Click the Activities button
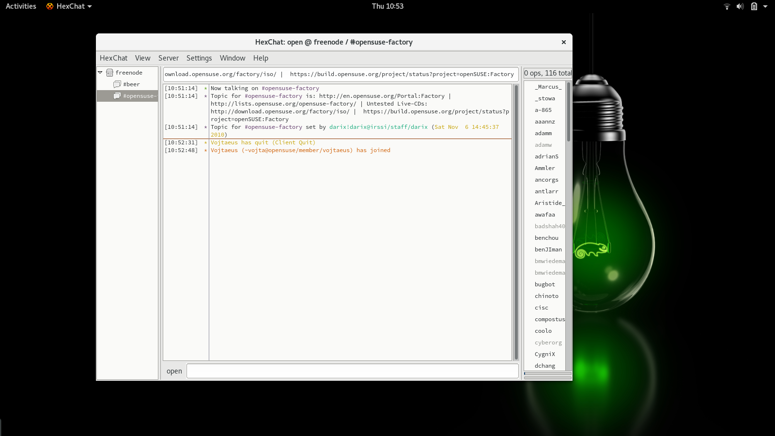The width and height of the screenshot is (775, 436). 21,6
